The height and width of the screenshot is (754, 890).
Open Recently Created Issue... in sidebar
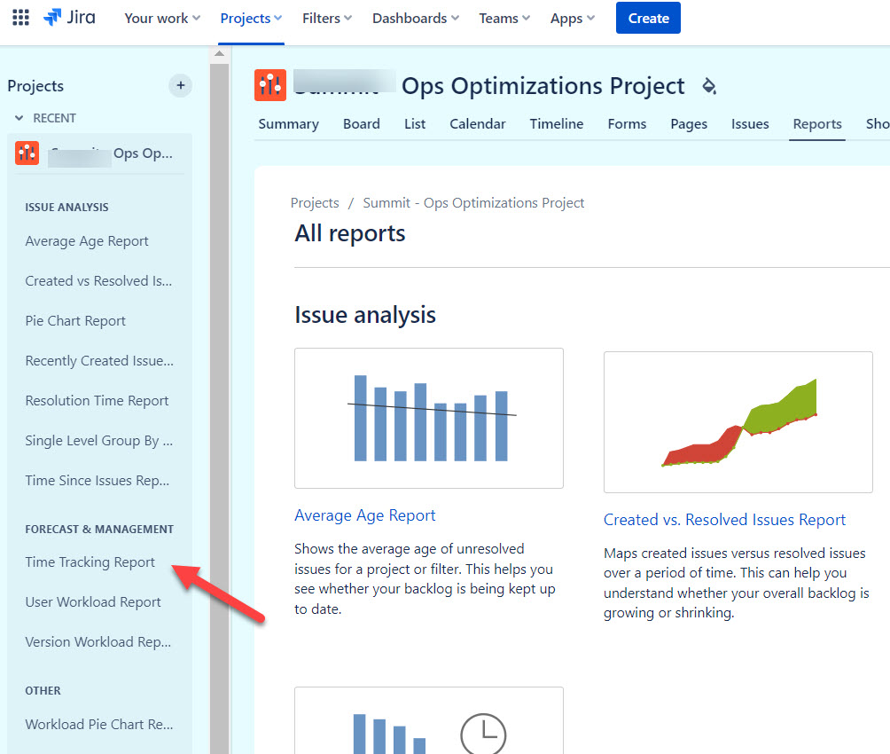99,361
